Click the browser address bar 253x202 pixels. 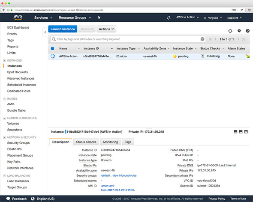click(121, 10)
